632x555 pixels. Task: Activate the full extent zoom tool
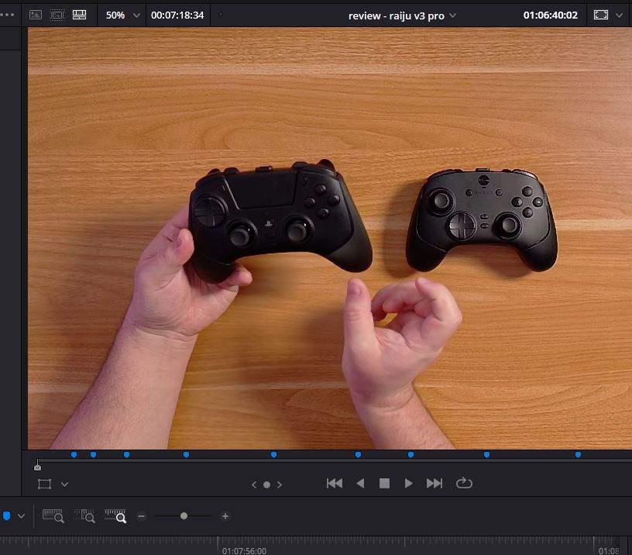pos(53,515)
